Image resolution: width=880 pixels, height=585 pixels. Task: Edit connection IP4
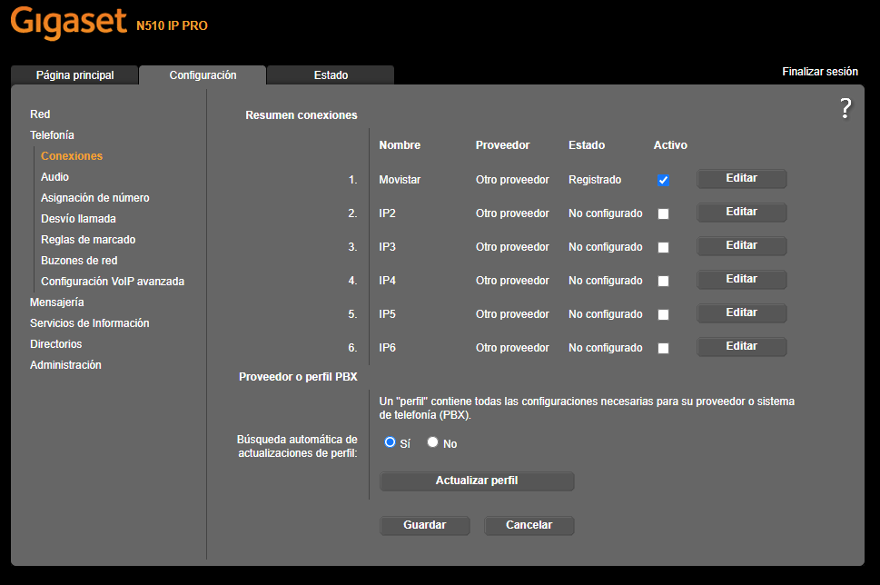tap(740, 280)
